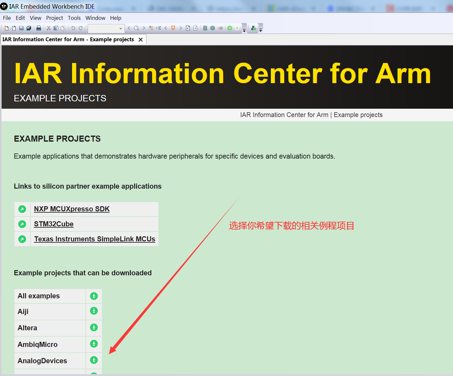This screenshot has width=453, height=376.
Task: Click the Redo toolbar icon
Action: coord(80,28)
